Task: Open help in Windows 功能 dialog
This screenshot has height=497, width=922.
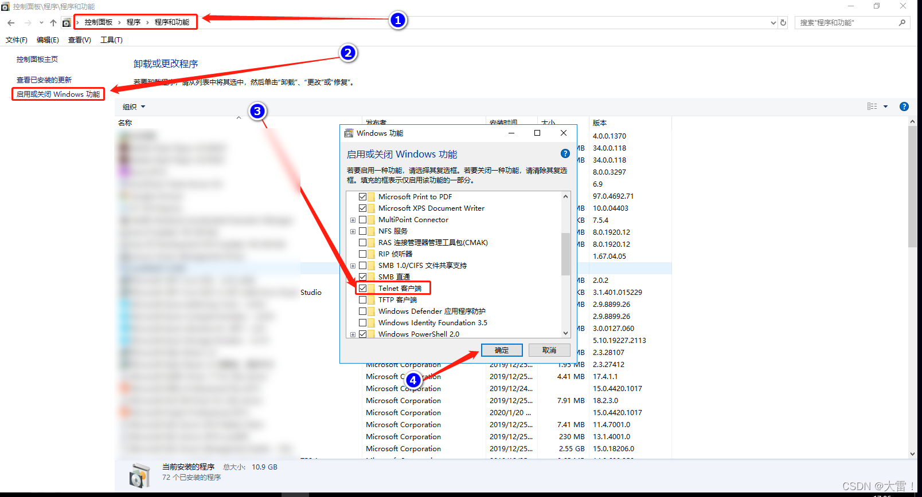Action: tap(565, 153)
